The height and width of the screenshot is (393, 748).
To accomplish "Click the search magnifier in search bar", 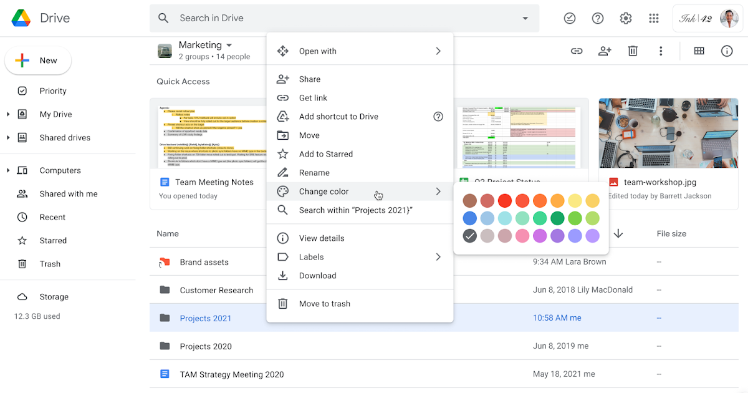I will click(x=163, y=18).
